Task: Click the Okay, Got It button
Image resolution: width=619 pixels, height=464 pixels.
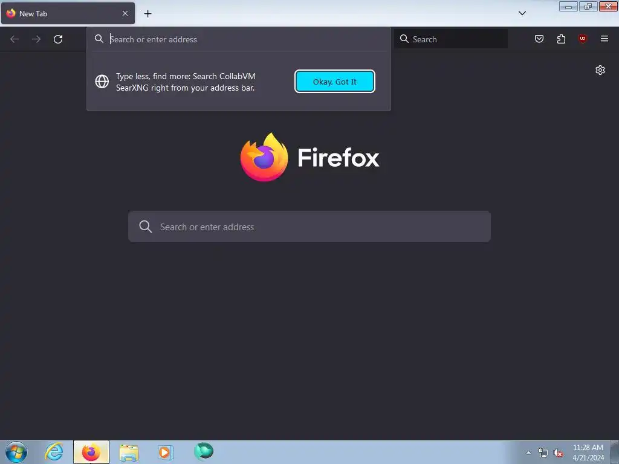Action: pos(334,82)
